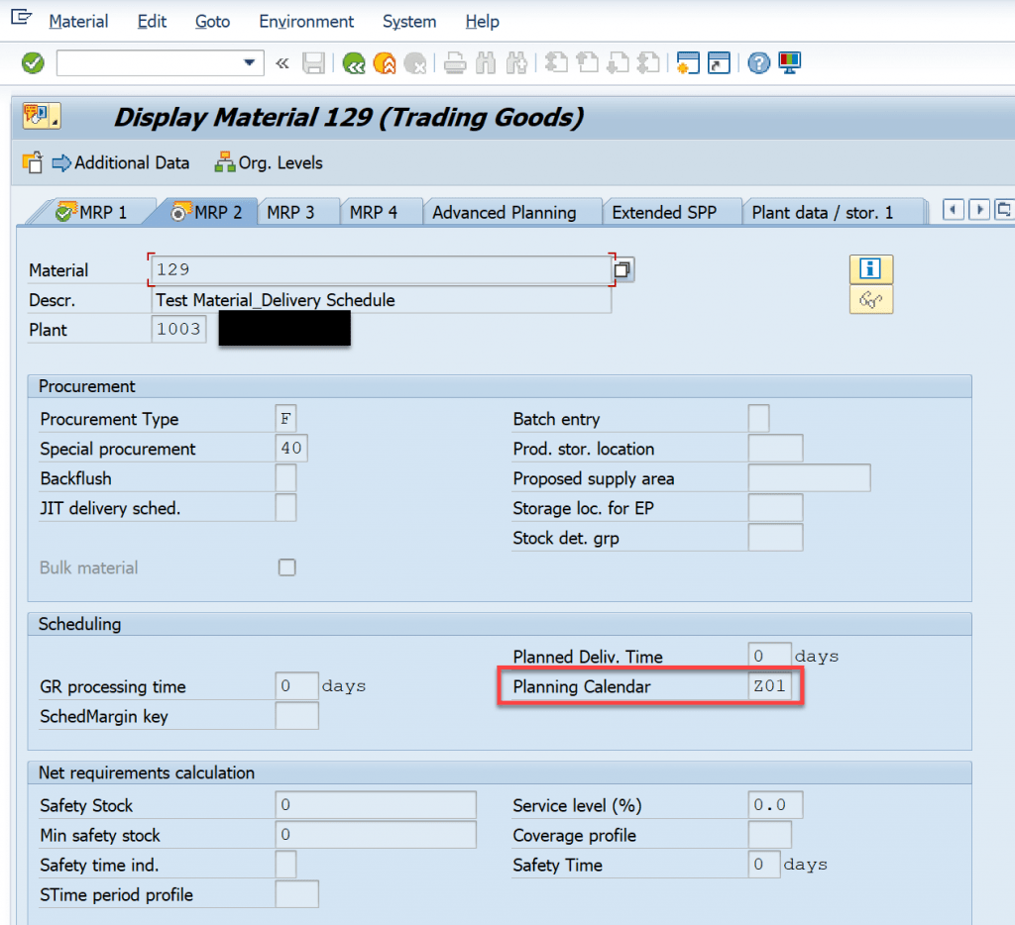Image resolution: width=1015 pixels, height=925 pixels.
Task: Move tab strip right with arrow button
Action: (979, 210)
